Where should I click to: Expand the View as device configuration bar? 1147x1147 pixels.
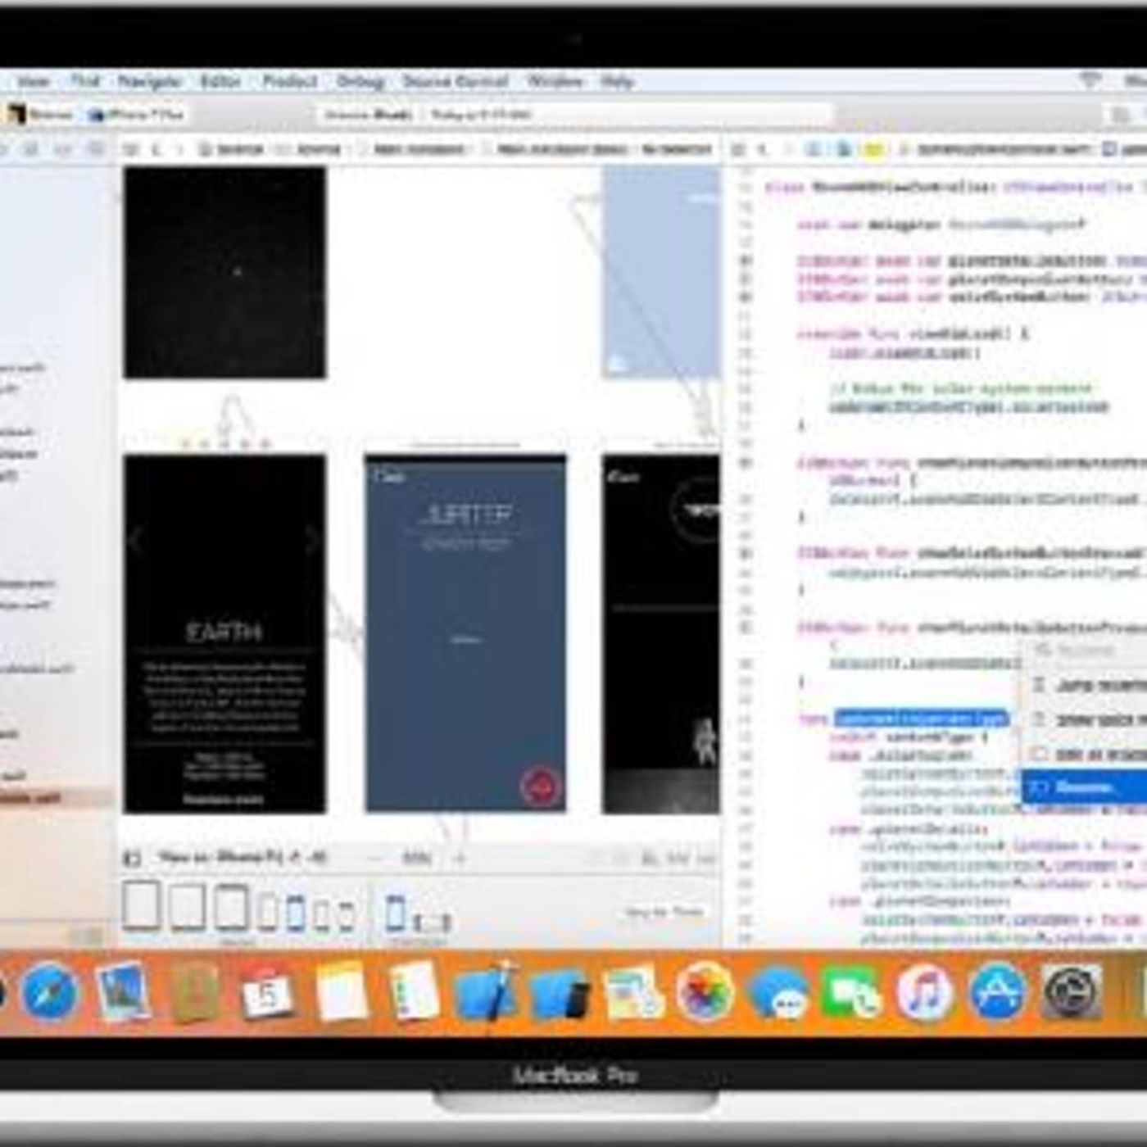(x=243, y=859)
